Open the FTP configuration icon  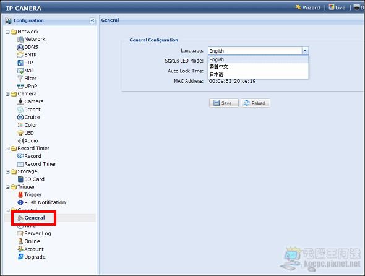coord(20,63)
